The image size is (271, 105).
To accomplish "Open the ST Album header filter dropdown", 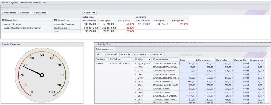I will click(x=149, y=60).
